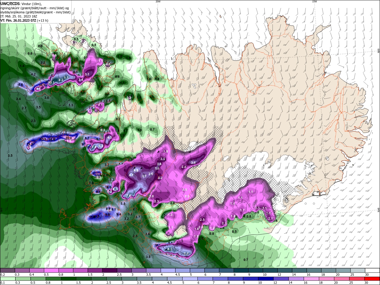Click the '4.7' snowfall value
The width and height of the screenshot is (380, 285).
(x=131, y=175)
